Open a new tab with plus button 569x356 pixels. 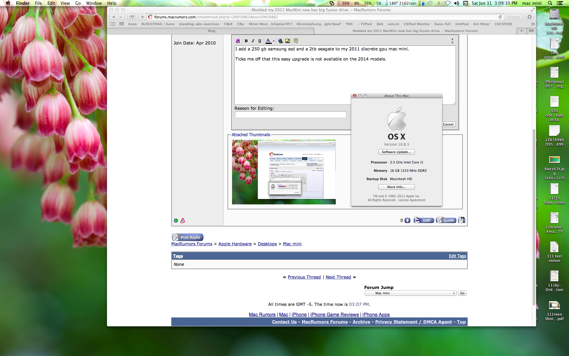[x=522, y=31]
